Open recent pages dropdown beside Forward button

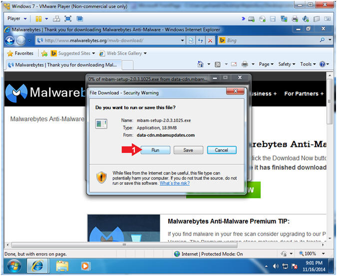coord(29,40)
